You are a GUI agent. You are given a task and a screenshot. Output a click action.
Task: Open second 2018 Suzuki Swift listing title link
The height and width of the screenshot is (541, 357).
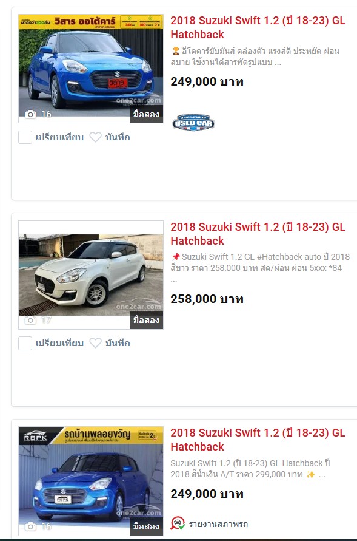(258, 234)
